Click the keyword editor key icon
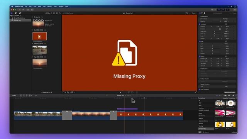 (x=24, y=10)
